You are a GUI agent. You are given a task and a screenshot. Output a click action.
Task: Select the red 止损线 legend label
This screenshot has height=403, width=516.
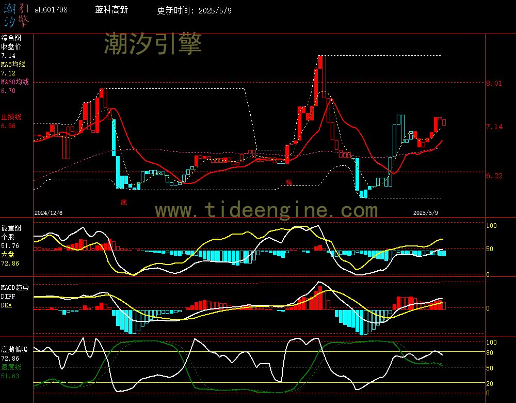11,117
